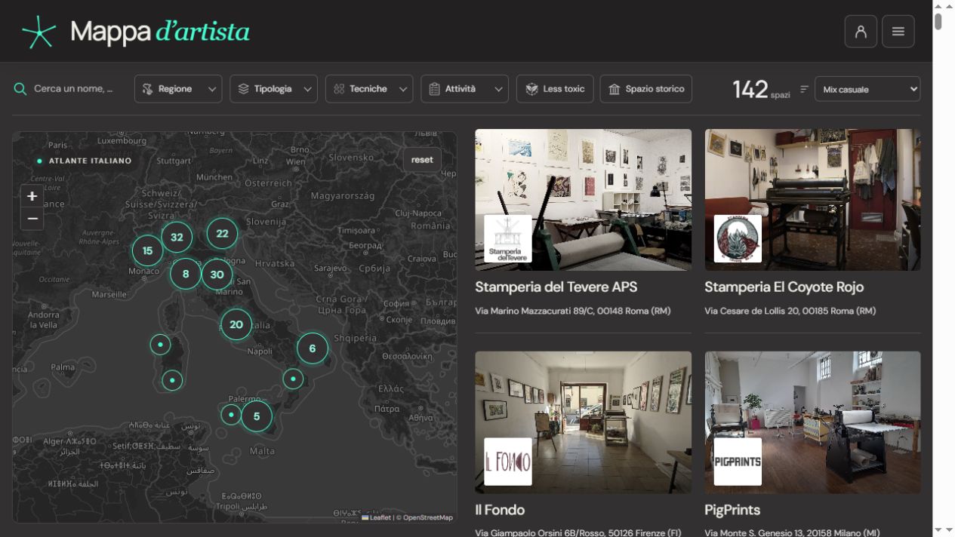This screenshot has height=537, width=955.
Task: Open Il Fondo title link
Action: pyautogui.click(x=500, y=510)
